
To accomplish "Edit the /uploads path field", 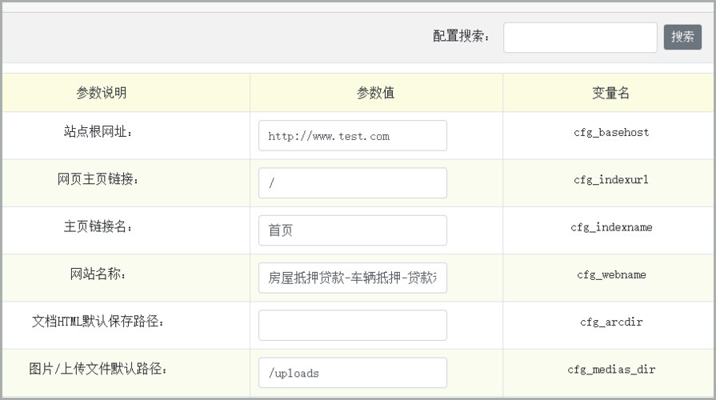I will [353, 373].
